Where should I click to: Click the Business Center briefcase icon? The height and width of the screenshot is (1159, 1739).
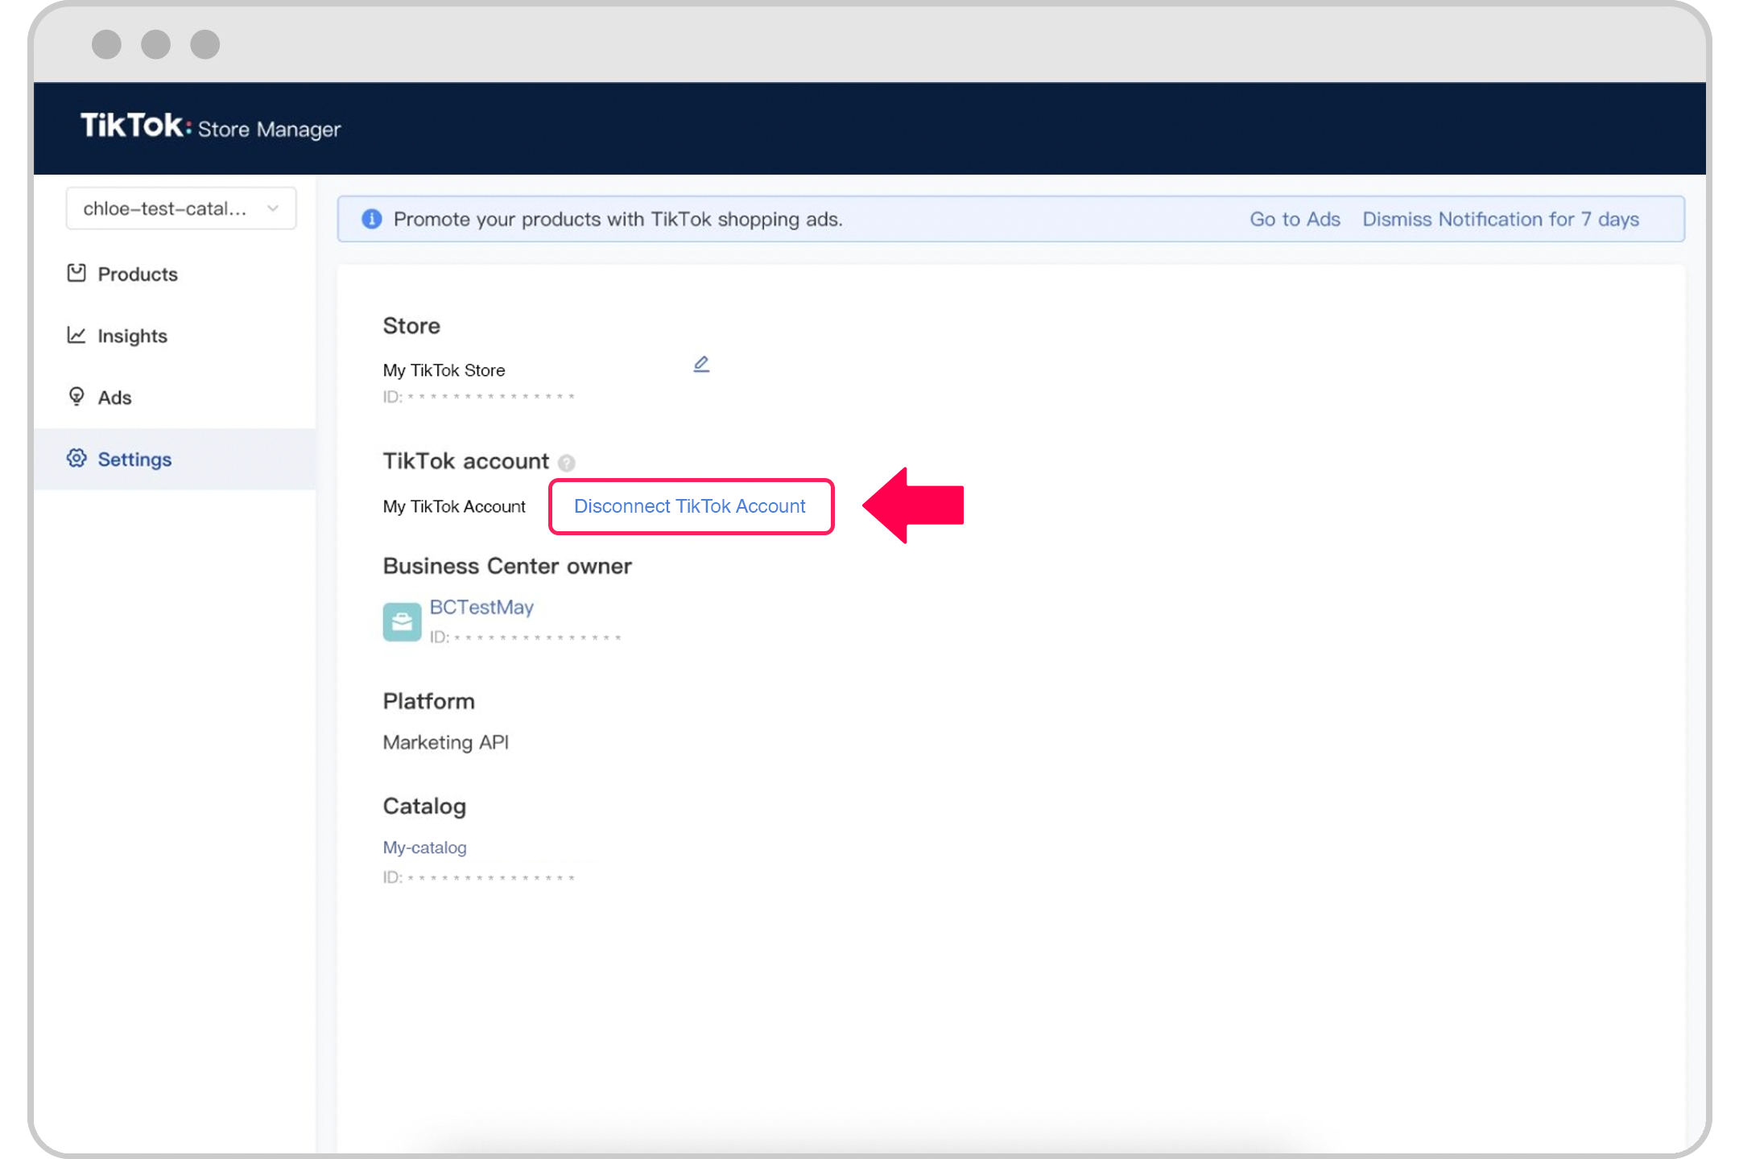click(402, 621)
